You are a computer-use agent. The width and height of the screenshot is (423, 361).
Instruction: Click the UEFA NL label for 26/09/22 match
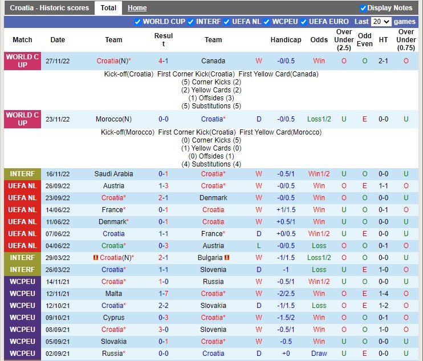pyautogui.click(x=22, y=186)
